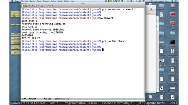Image resolution: width=188 pixels, height=105 pixels.
Task: Open the Buffers menu
Action: [67, 1]
